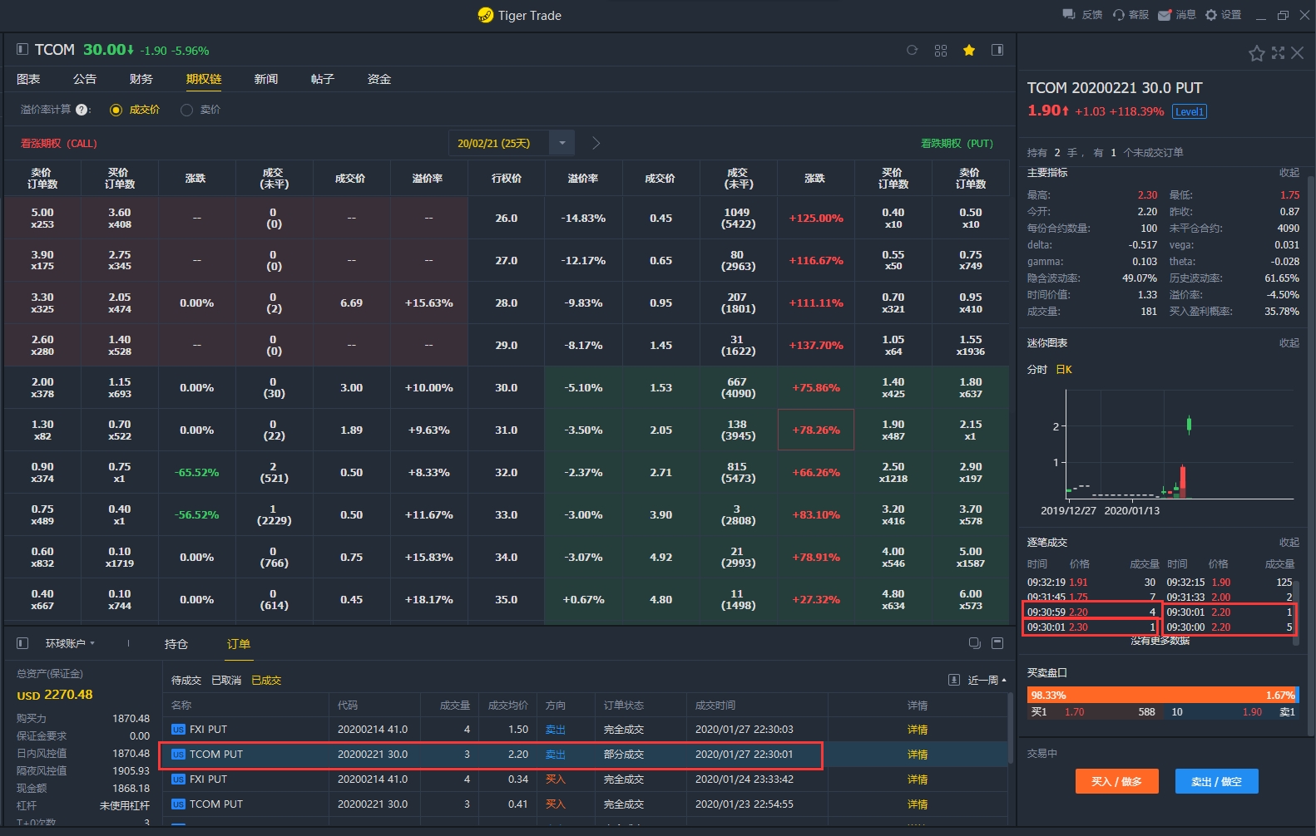Click the account panel icon beside 环球账户
The width and height of the screenshot is (1316, 836).
click(x=22, y=643)
